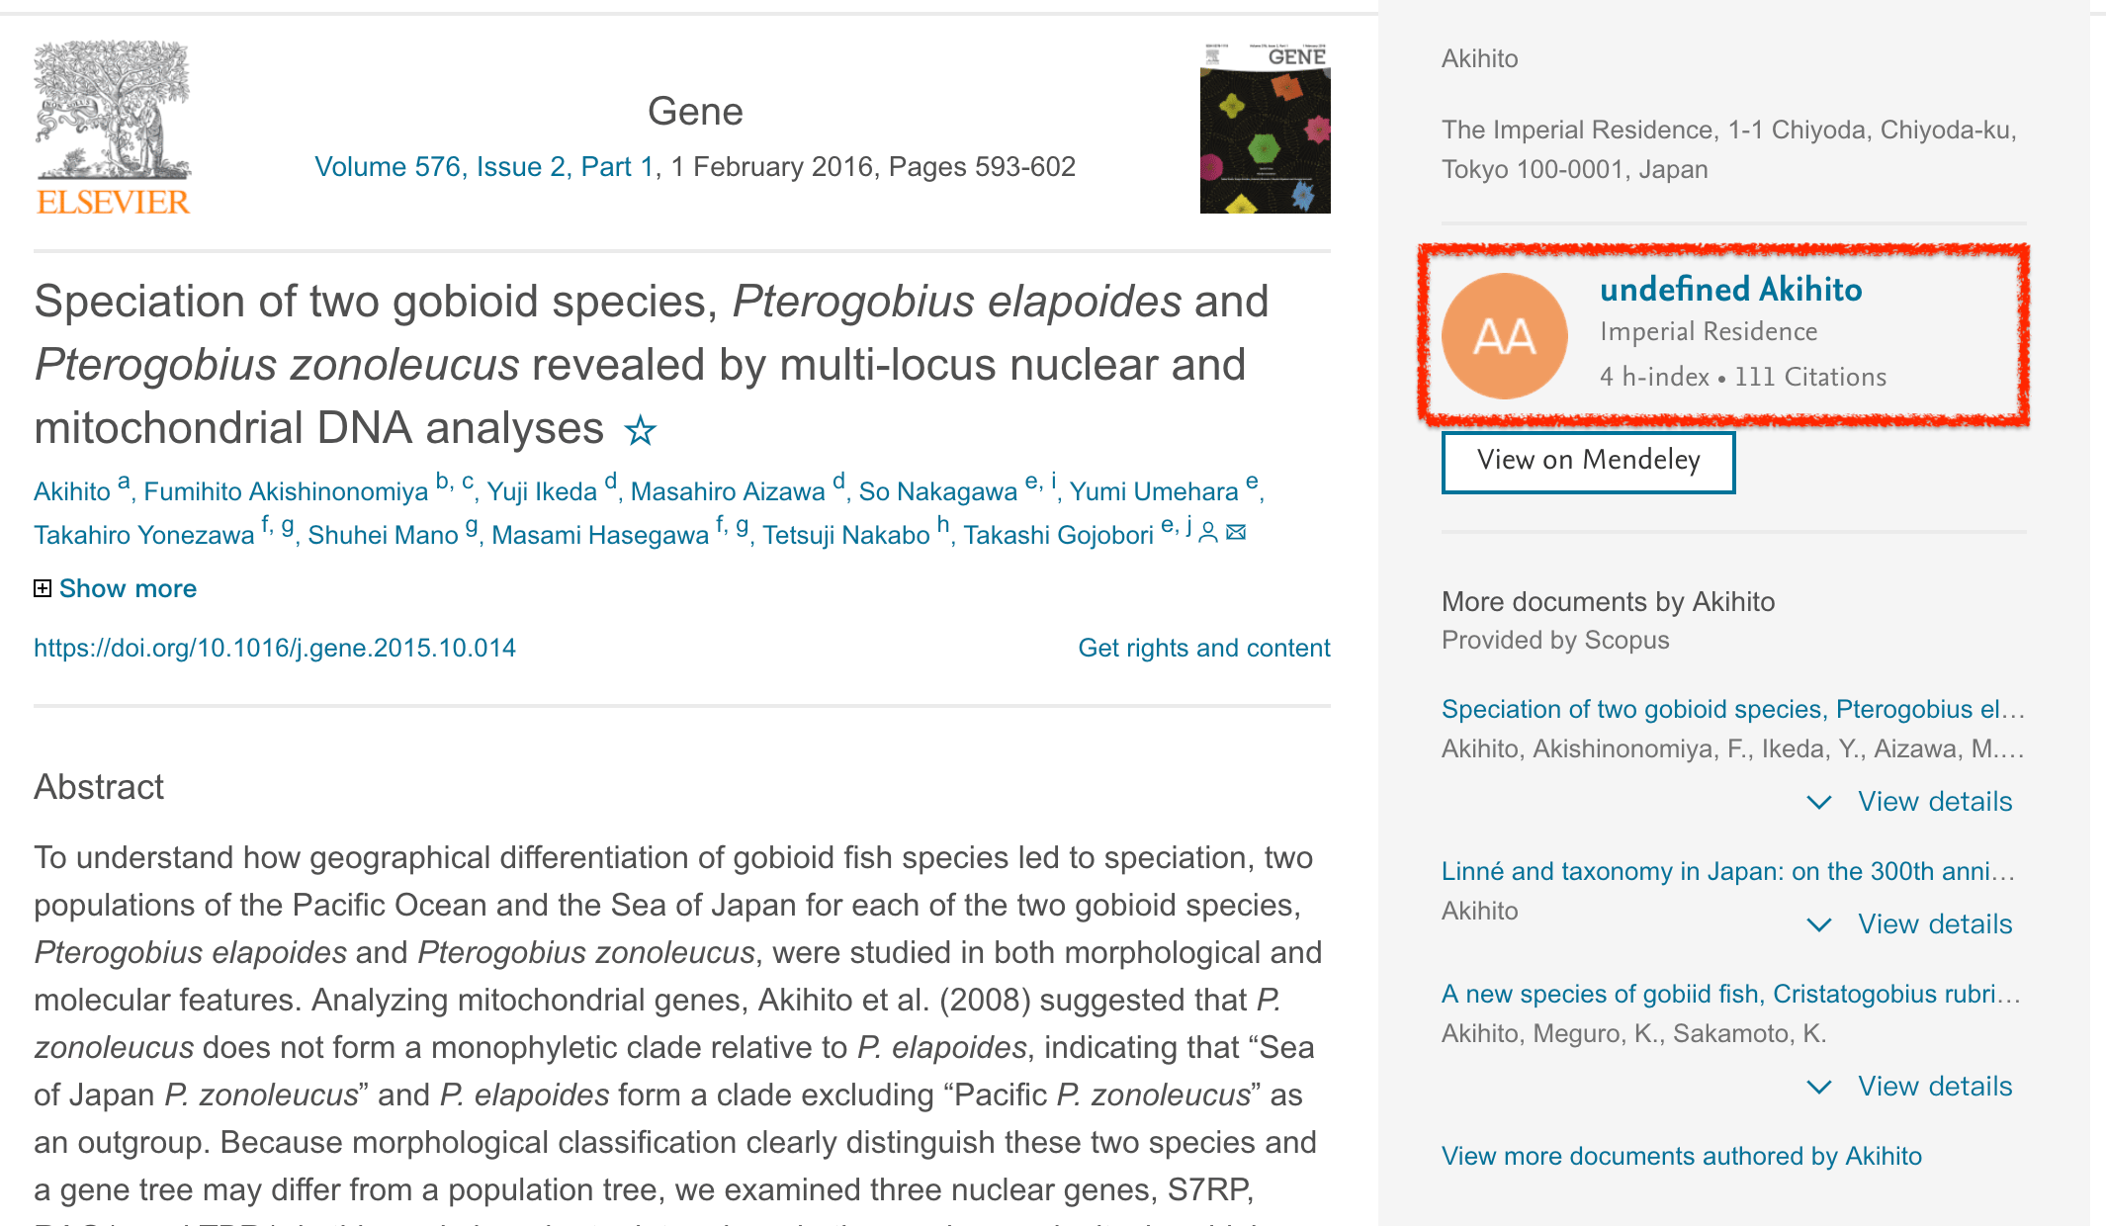This screenshot has width=2106, height=1226.
Task: Select author So Nakagawa
Action: [x=937, y=491]
